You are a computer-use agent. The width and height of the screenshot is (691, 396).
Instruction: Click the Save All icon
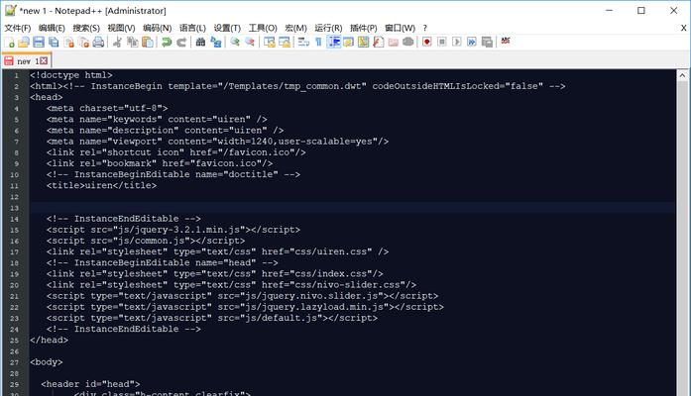(x=54, y=43)
